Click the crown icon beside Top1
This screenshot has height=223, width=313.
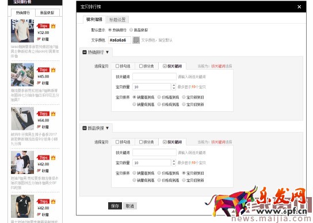tap(53, 26)
